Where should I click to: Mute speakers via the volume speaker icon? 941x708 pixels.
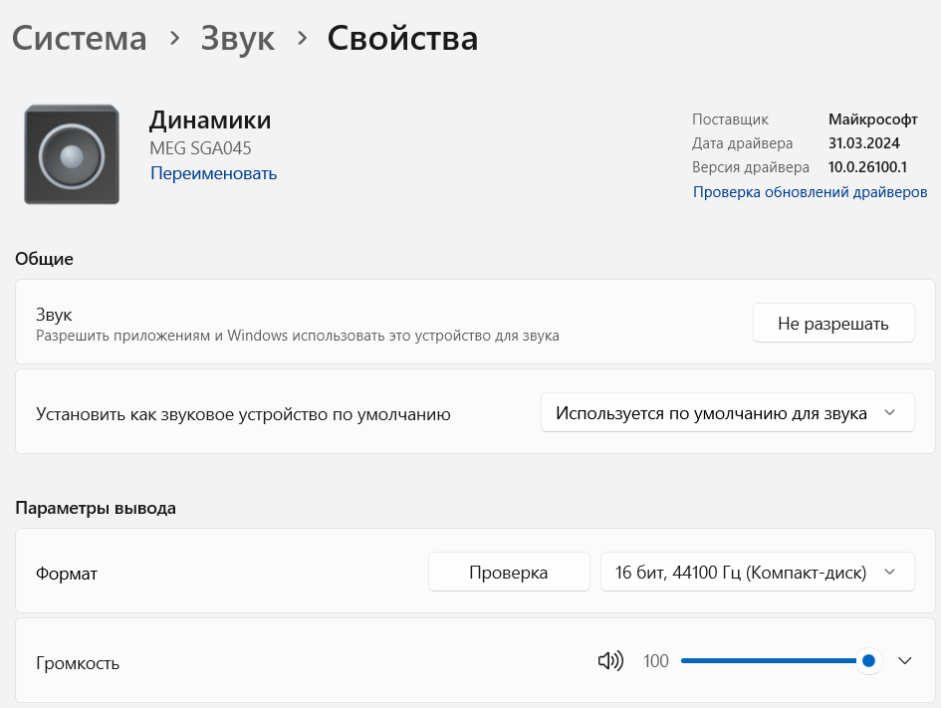[610, 660]
